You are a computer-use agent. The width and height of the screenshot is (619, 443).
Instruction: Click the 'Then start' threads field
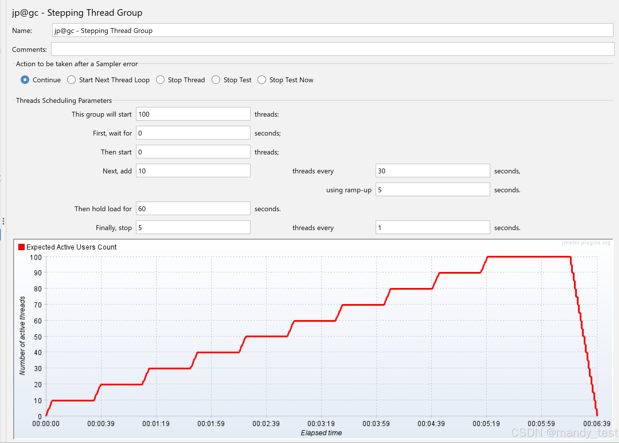pos(193,152)
